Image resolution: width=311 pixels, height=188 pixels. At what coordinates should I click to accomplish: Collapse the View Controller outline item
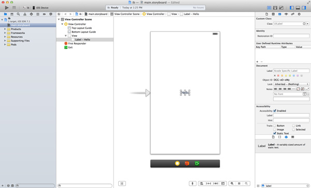62,24
